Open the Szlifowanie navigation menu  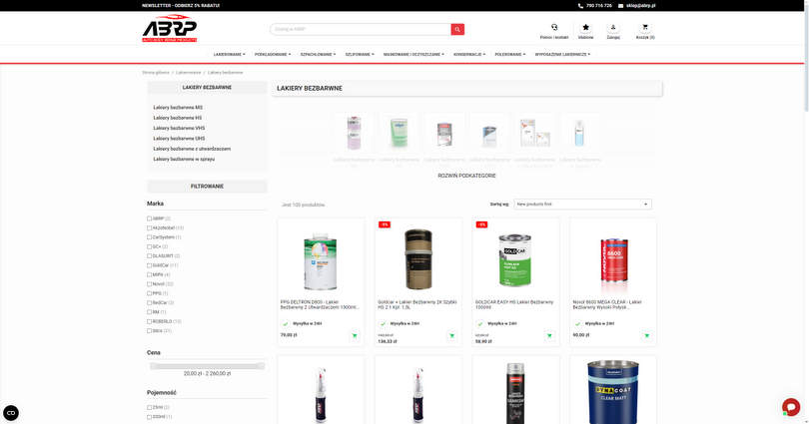tap(360, 54)
